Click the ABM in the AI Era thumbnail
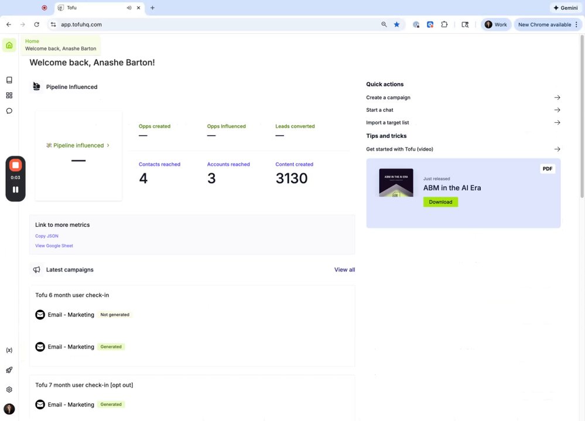585x421 pixels. tap(396, 182)
